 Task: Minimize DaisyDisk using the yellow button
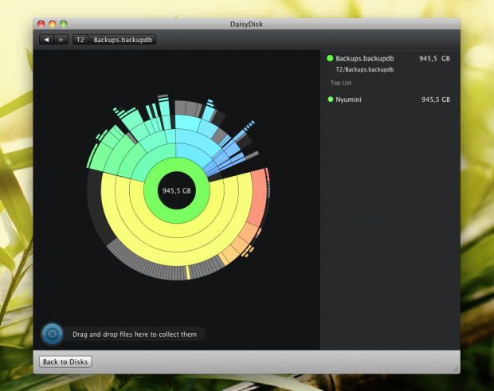coord(53,24)
